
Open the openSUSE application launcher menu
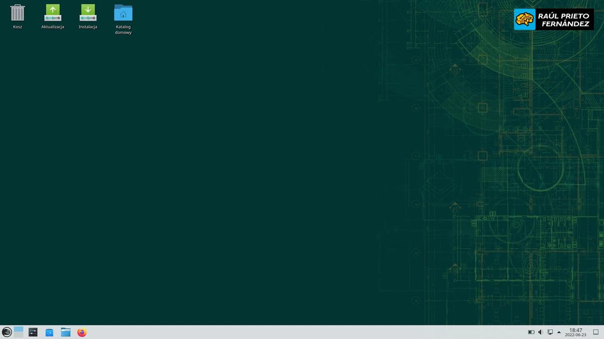(x=6, y=332)
